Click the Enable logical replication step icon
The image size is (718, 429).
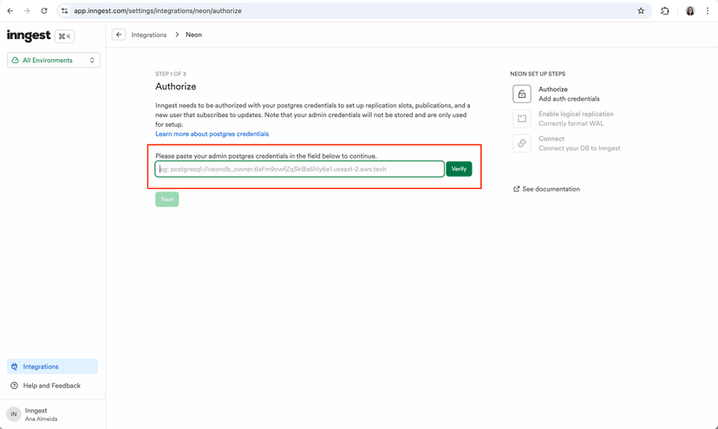(521, 119)
